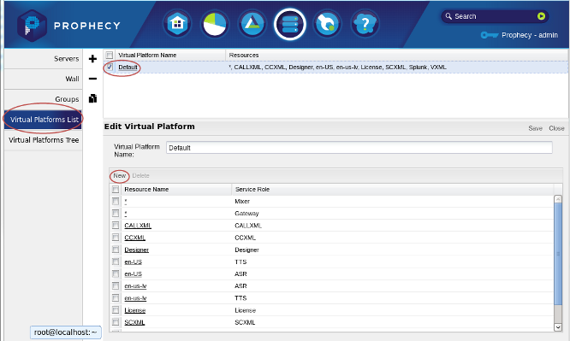
Task: Open the en-US link in ASR row
Action: point(133,273)
